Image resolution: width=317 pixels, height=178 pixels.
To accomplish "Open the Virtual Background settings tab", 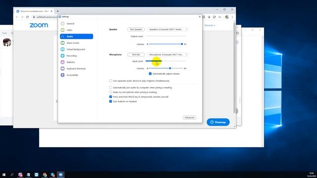I will 76,49.
